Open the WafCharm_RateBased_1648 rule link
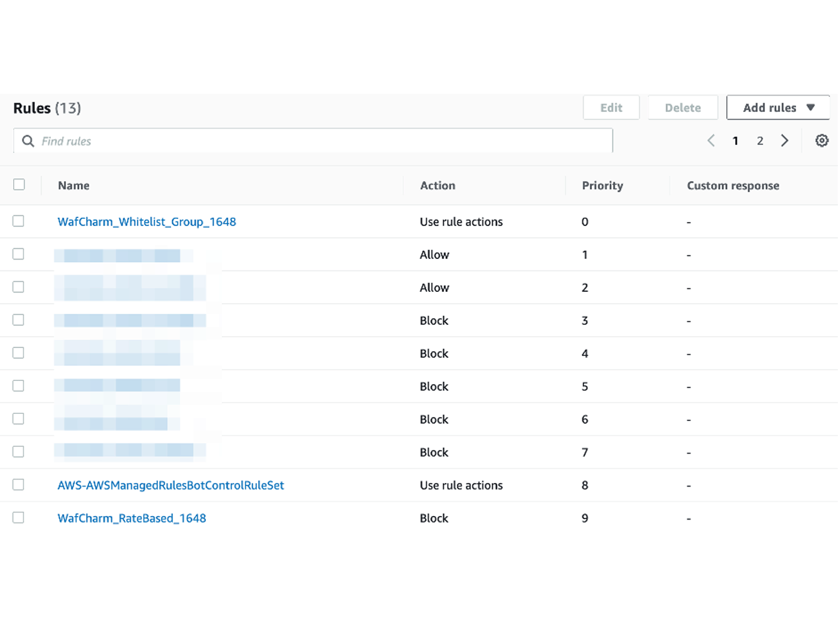838x628 pixels. 132,518
